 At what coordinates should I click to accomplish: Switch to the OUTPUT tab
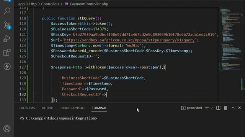coord(47,108)
